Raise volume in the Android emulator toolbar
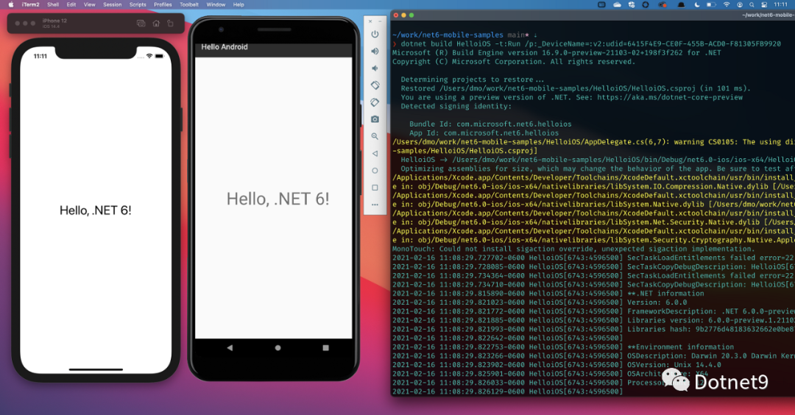The image size is (795, 415). (375, 52)
